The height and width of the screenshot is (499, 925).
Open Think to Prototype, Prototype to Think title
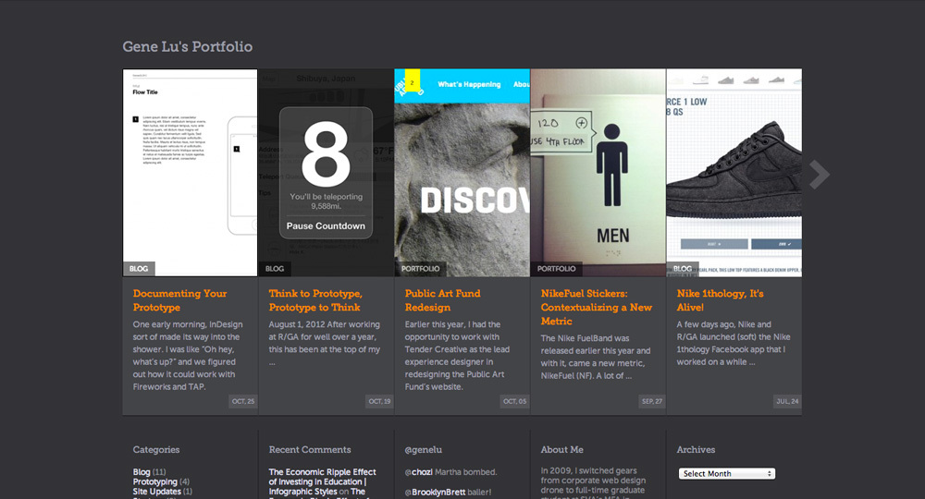(x=315, y=300)
